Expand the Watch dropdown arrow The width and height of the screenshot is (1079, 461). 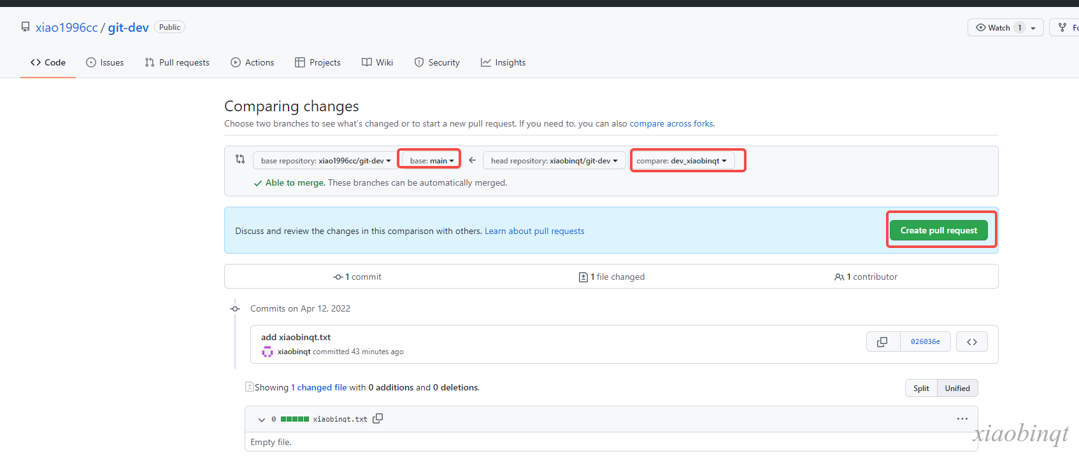pyautogui.click(x=1033, y=28)
